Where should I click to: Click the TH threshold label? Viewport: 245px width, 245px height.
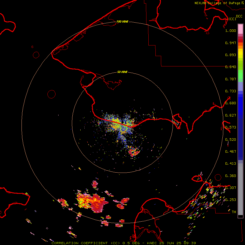234,212
